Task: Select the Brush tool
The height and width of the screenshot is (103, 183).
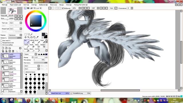Action: coord(37,41)
